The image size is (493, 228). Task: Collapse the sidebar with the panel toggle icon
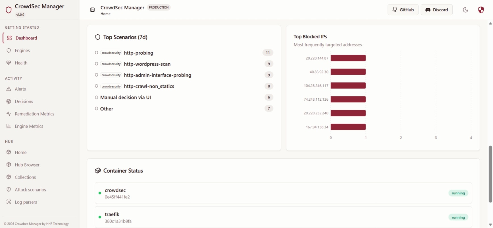pos(92,10)
